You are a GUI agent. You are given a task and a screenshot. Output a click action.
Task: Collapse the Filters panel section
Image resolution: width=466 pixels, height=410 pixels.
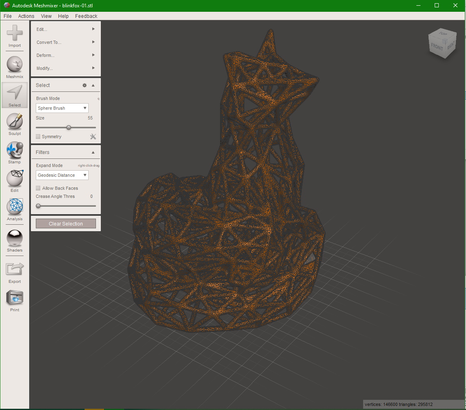point(93,152)
